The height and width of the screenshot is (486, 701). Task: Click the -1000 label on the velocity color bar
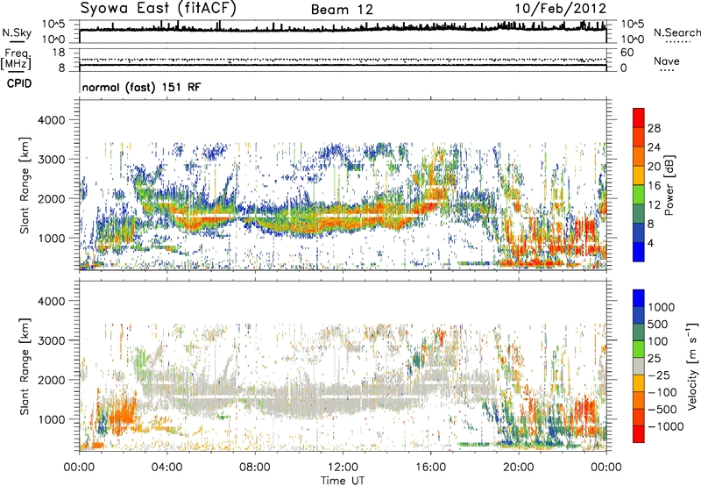tap(666, 426)
